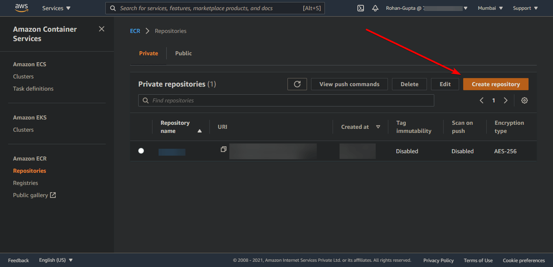The width and height of the screenshot is (553, 267).
Task: Click Repositories breadcrumb text
Action: [x=171, y=31]
